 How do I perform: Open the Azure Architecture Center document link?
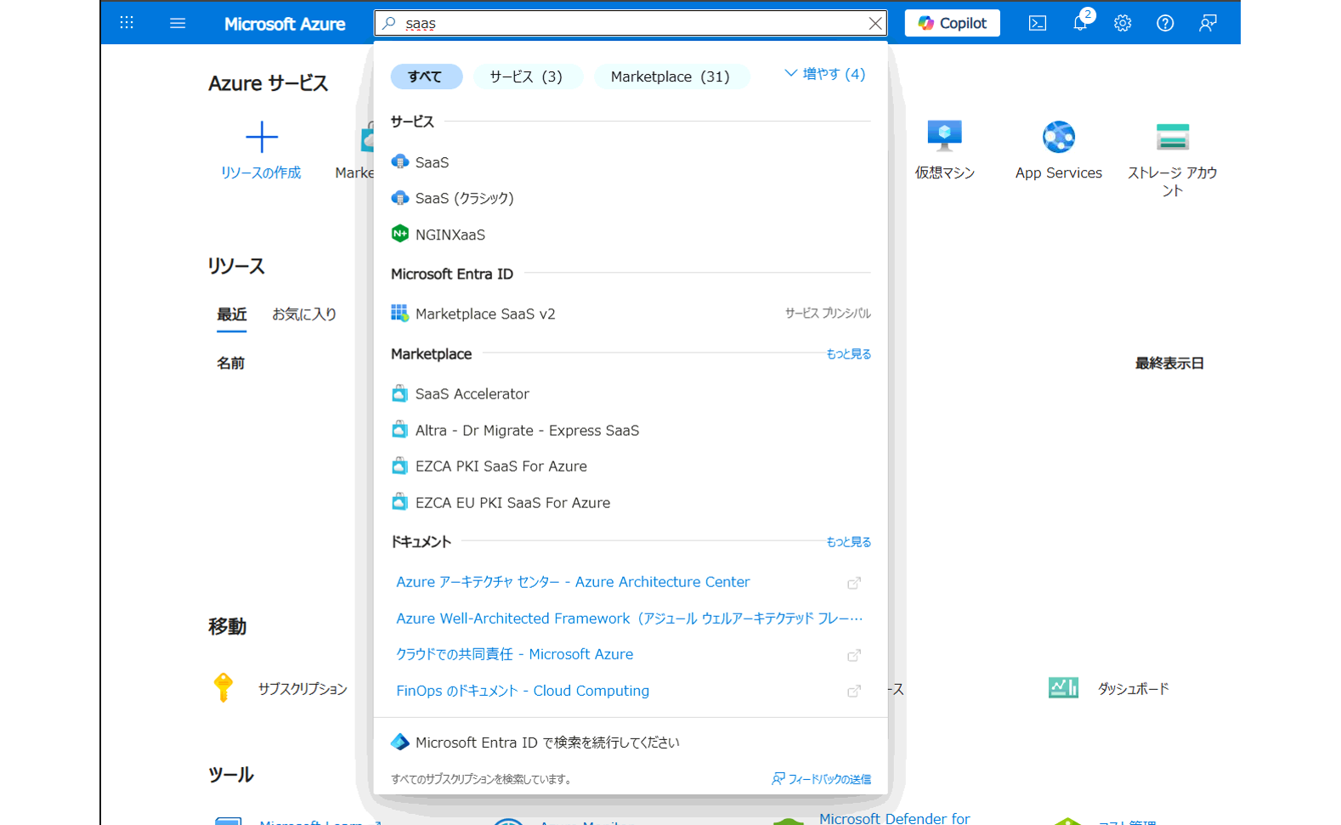tap(573, 582)
